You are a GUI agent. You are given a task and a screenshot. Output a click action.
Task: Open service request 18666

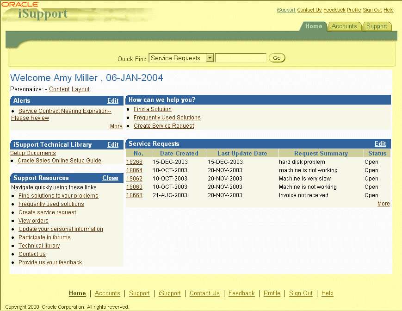coord(134,195)
